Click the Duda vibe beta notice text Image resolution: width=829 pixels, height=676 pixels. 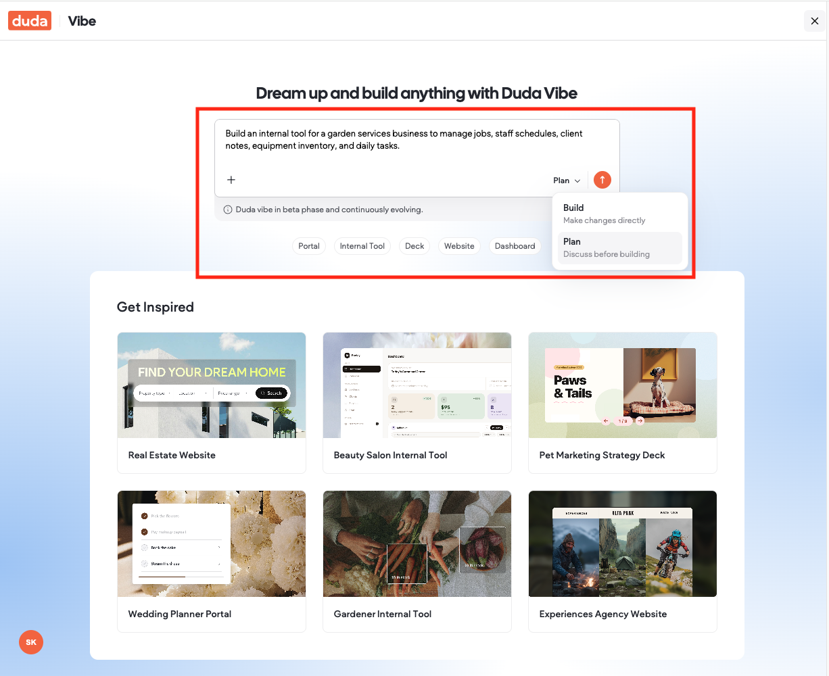[329, 210]
